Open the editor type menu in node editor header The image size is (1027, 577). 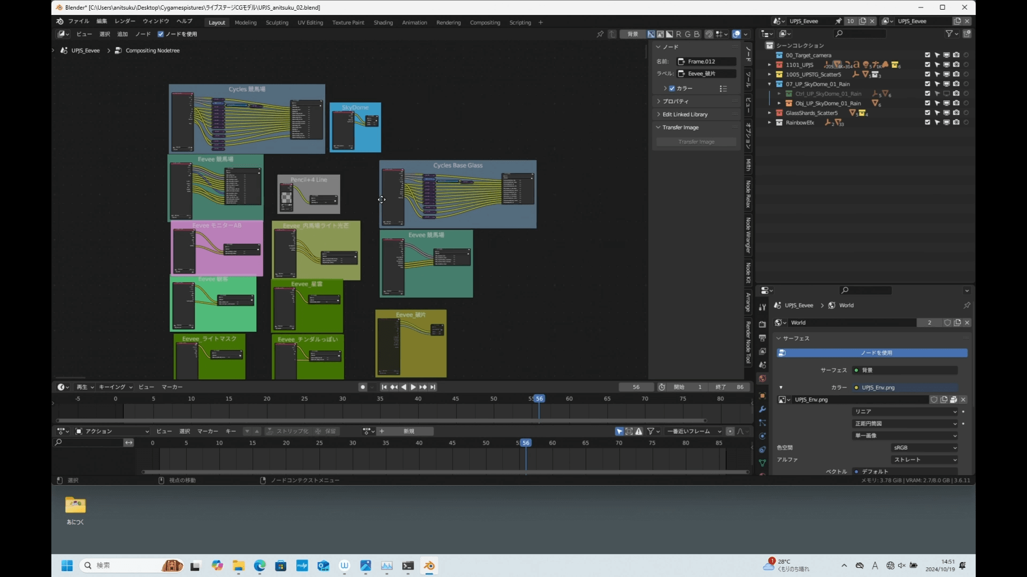[x=64, y=34]
